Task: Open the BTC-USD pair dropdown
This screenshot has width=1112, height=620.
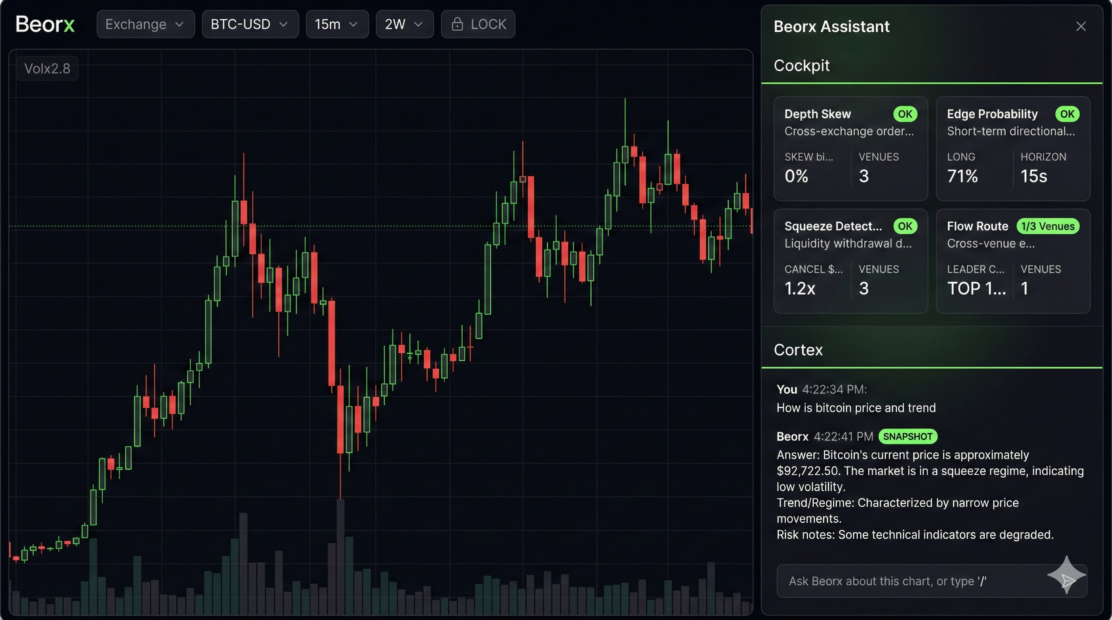Action: [250, 24]
